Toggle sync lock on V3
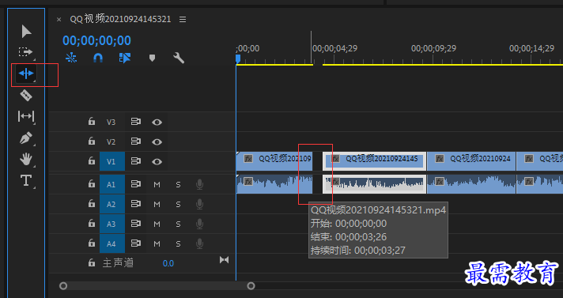563x298 pixels. [135, 122]
